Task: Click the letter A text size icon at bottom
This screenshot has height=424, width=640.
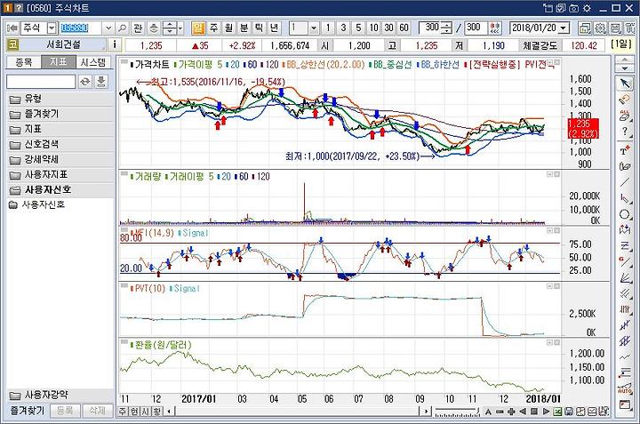Action: (x=488, y=412)
